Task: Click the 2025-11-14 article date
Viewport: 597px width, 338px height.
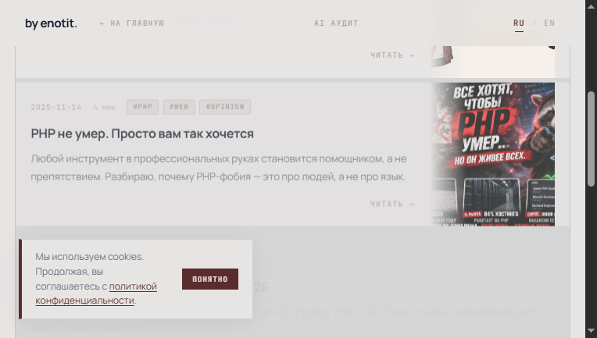Action: tap(56, 107)
